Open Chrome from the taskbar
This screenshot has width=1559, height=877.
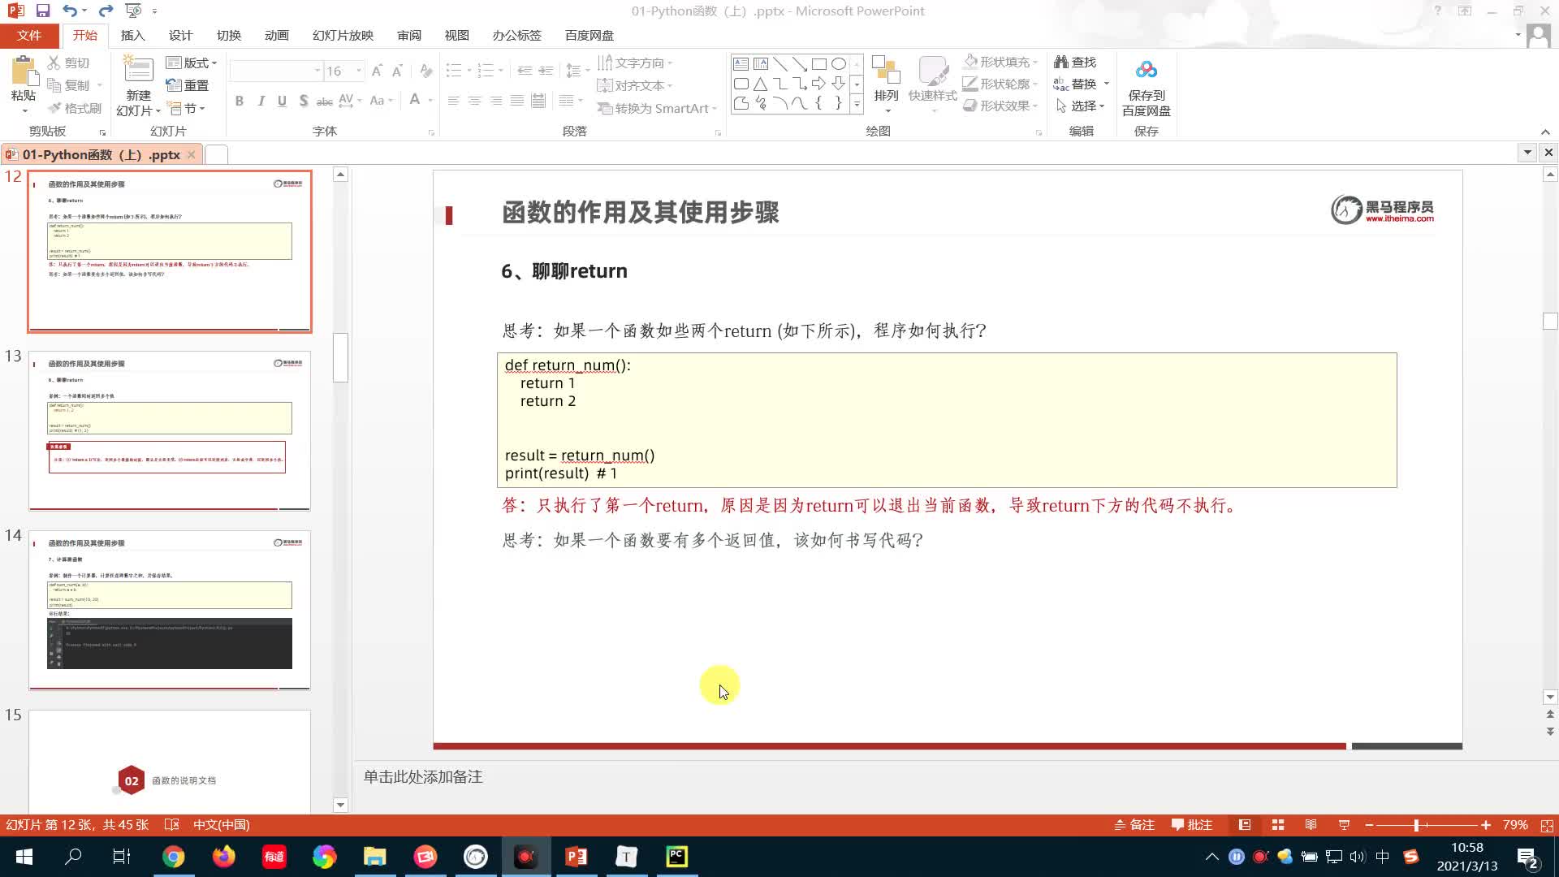coord(173,857)
